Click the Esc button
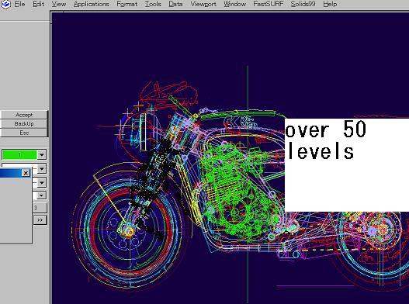Screen dimensions: 409x304 [x=24, y=133]
